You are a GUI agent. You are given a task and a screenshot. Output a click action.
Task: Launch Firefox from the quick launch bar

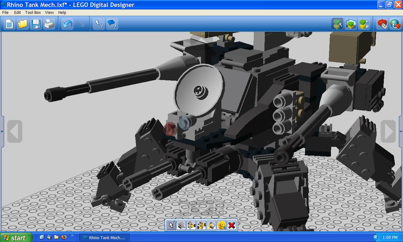[x=64, y=237]
